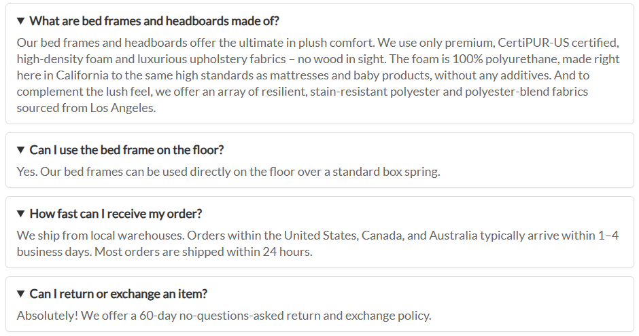Collapse triangle beside 'Can I return or exchange' question
Screen dimensions: 639x336
click(x=21, y=294)
